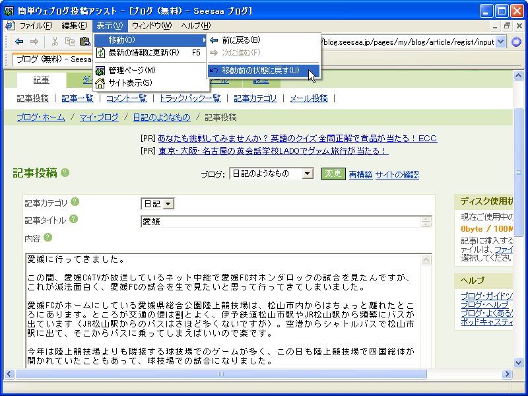Open the LADO 英会話学校 PR link
This screenshot has height=396, width=528.
click(273, 151)
